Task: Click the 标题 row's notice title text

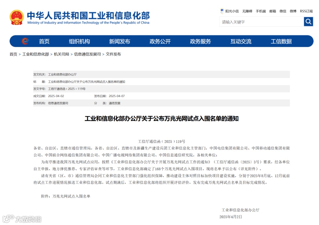Action: 87,82
